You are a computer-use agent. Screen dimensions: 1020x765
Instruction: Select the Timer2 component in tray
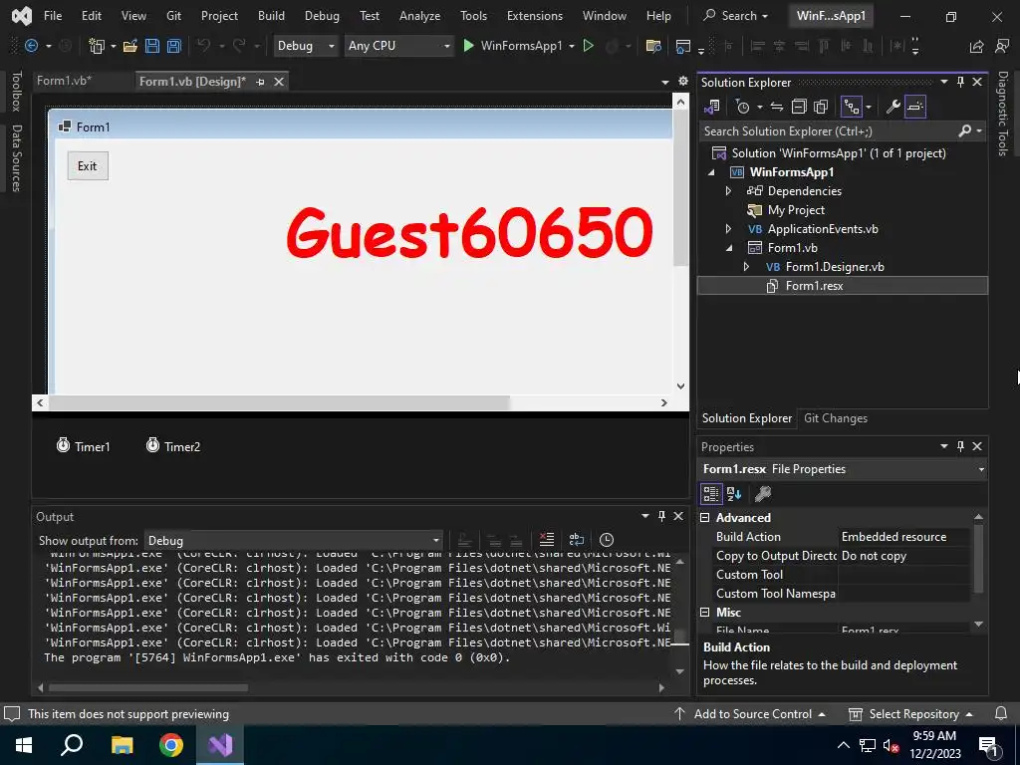173,446
